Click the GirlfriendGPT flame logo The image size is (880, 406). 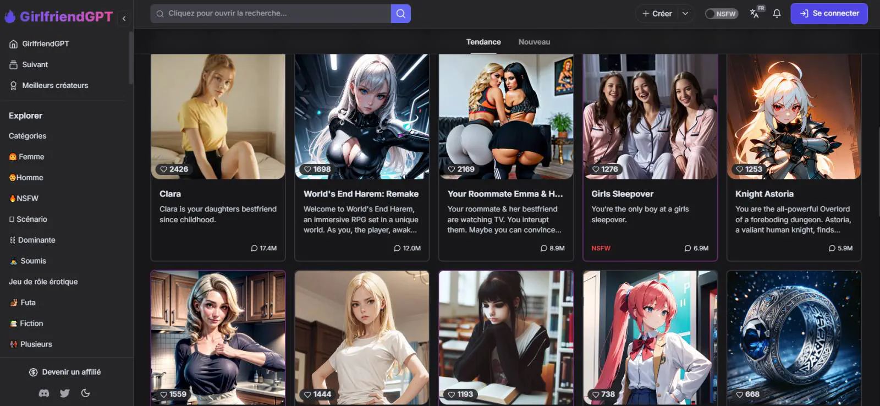coord(10,17)
